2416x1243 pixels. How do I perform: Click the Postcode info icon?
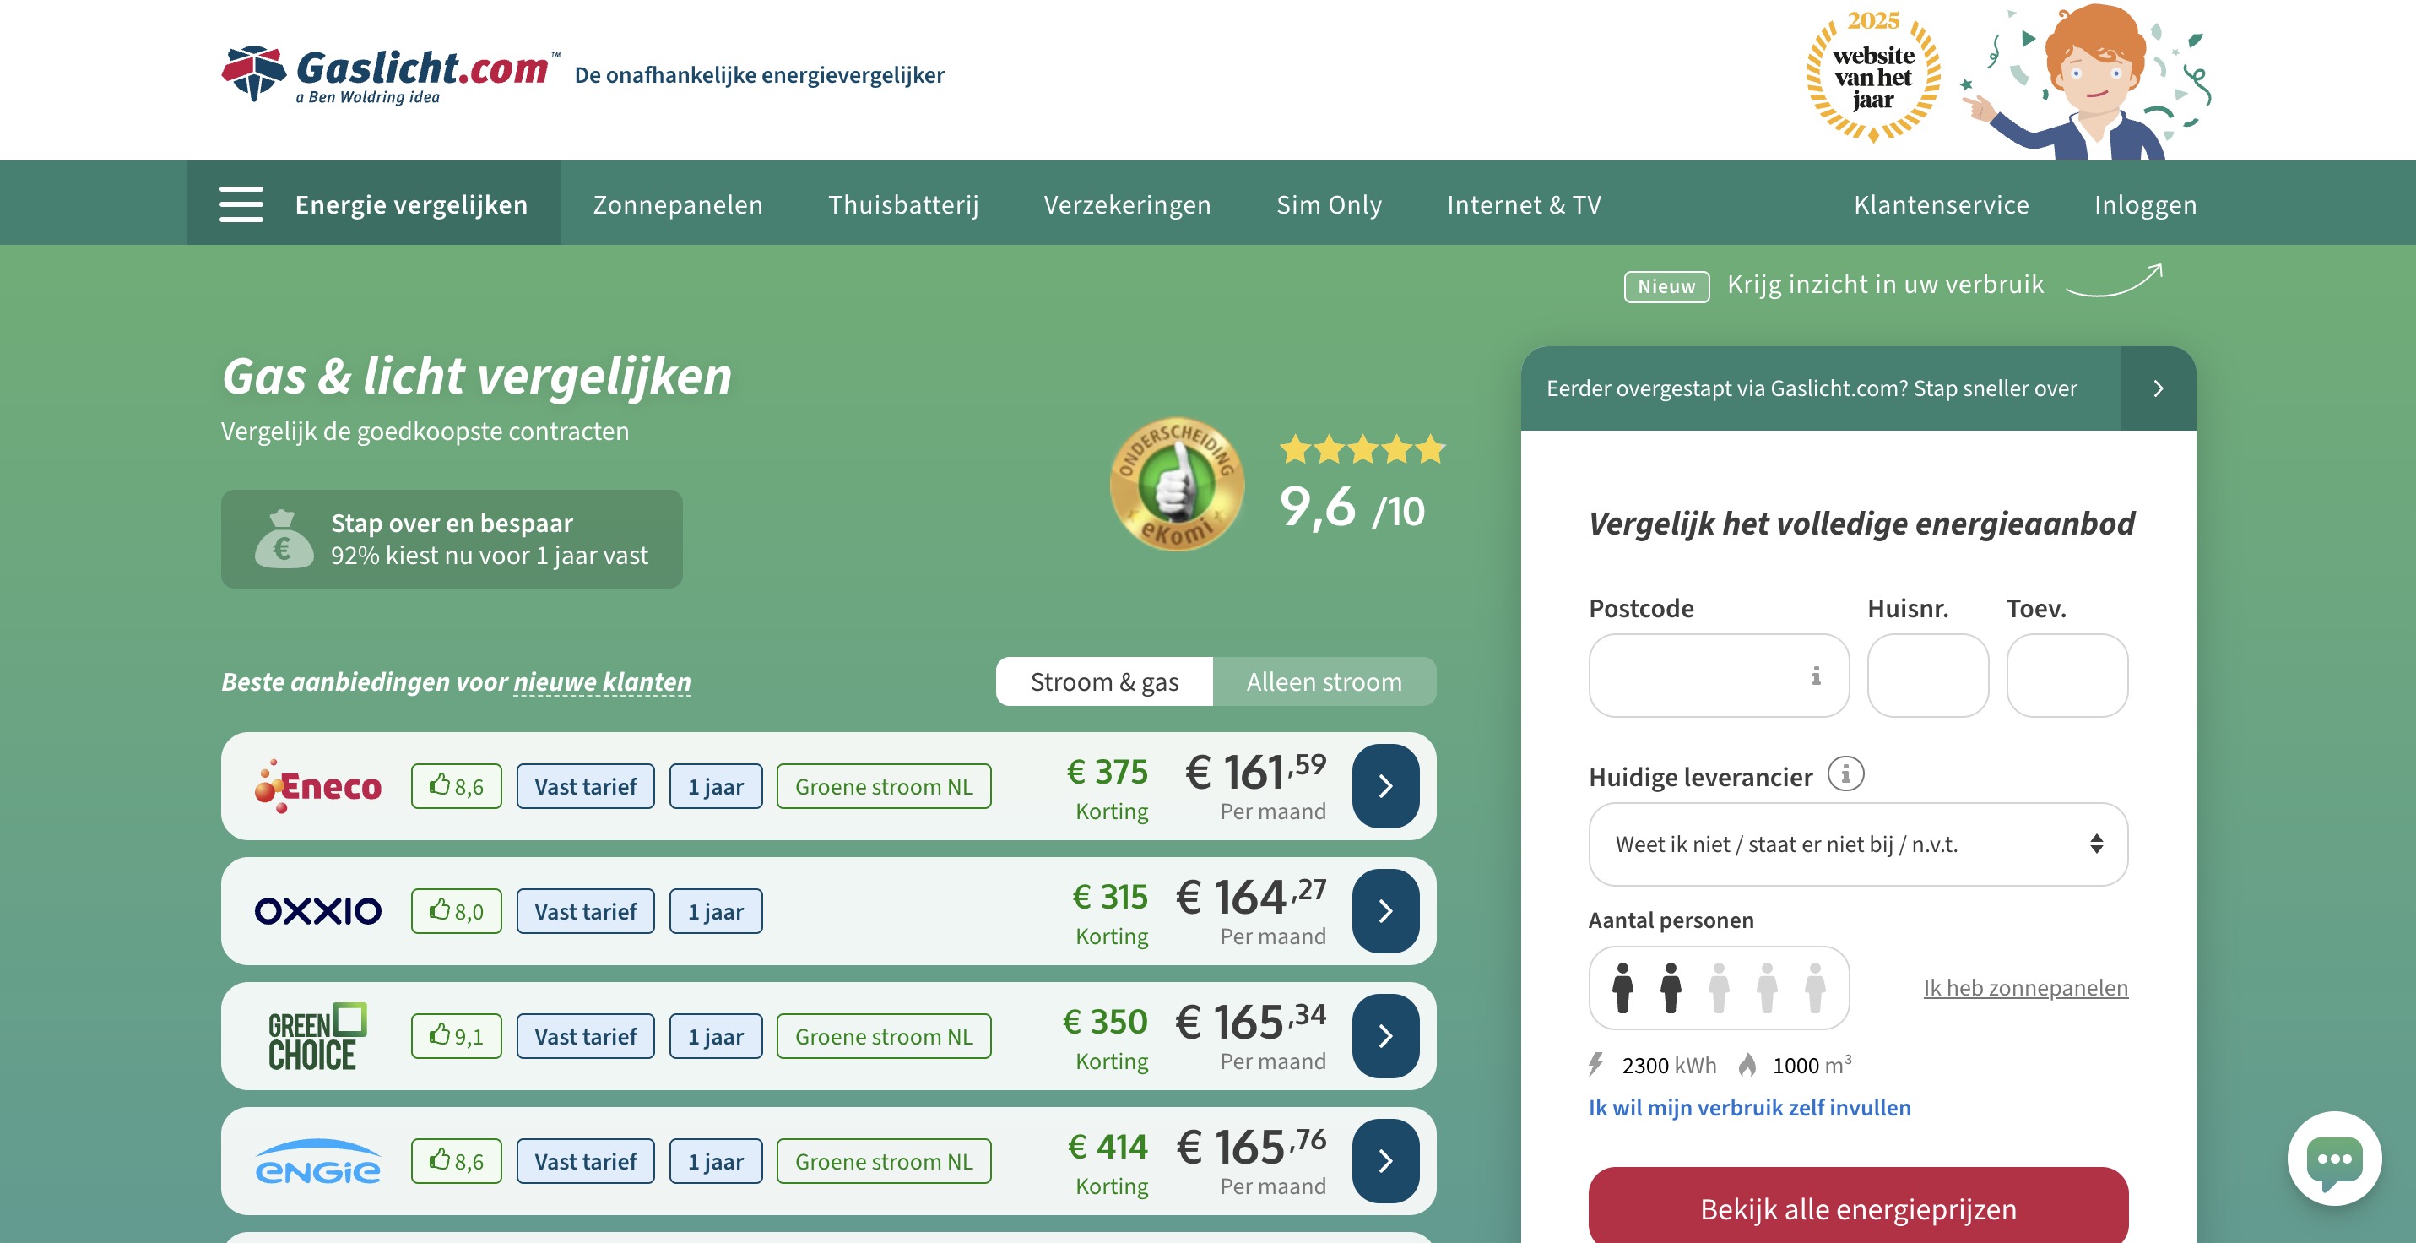[x=1816, y=676]
